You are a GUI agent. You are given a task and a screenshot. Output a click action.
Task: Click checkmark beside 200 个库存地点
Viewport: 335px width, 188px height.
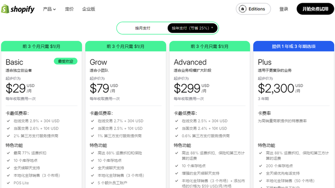coord(261,166)
